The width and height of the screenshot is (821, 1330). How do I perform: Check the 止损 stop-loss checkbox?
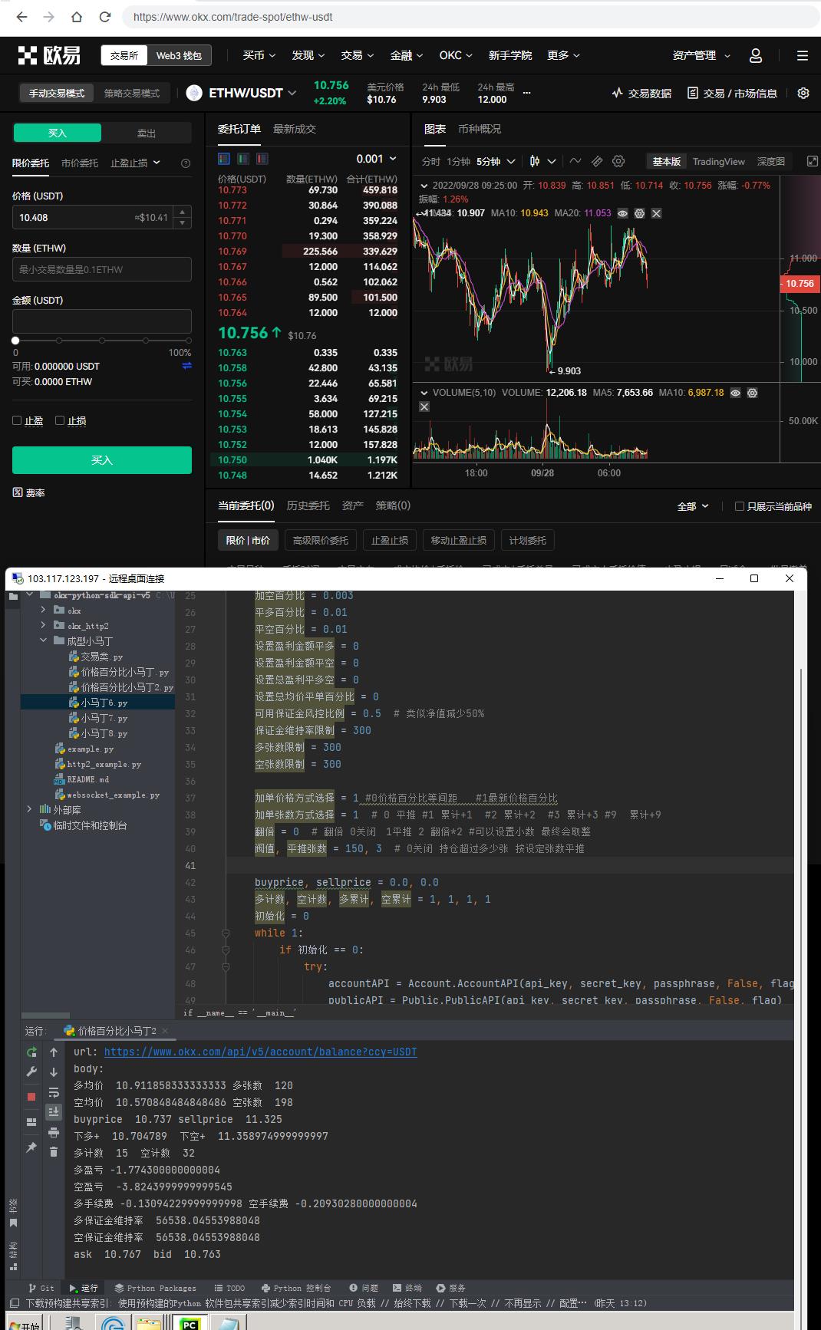tap(60, 420)
